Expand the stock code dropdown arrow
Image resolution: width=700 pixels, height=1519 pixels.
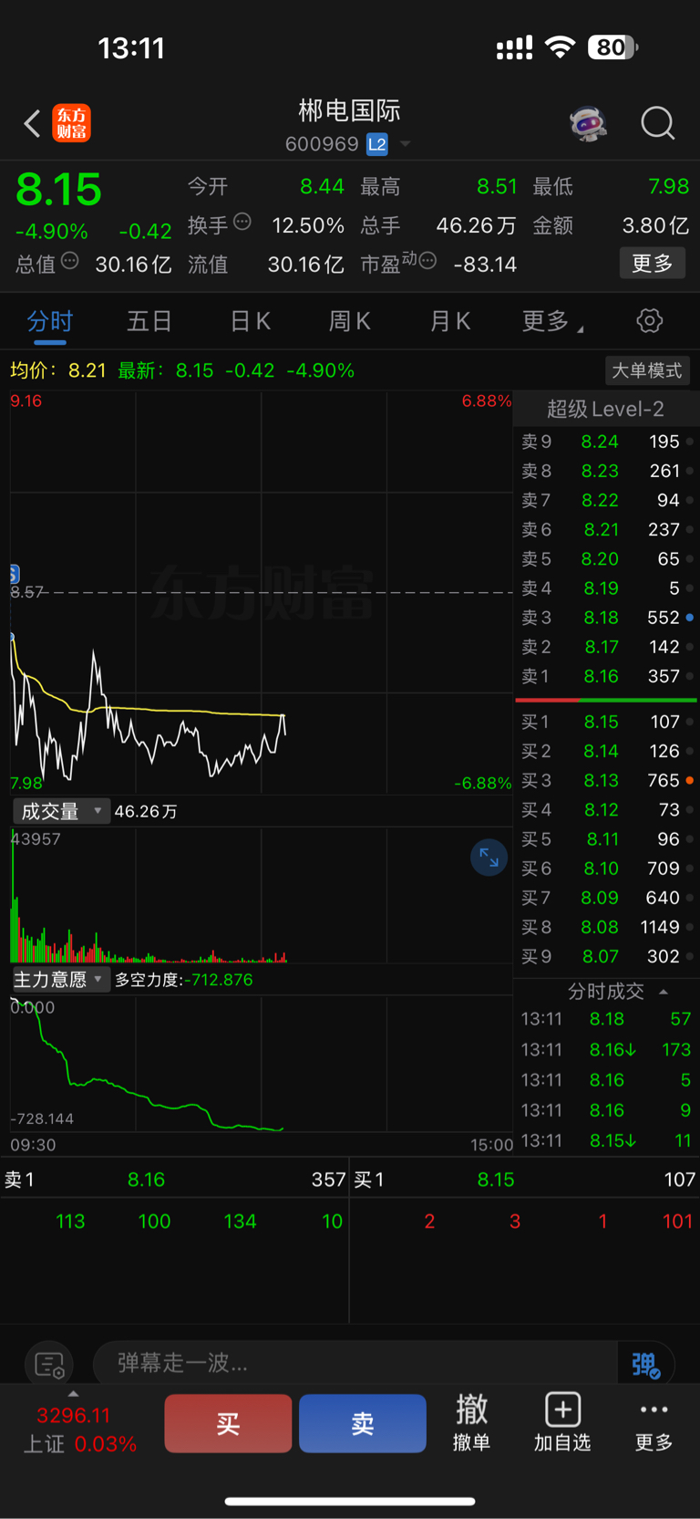(406, 144)
